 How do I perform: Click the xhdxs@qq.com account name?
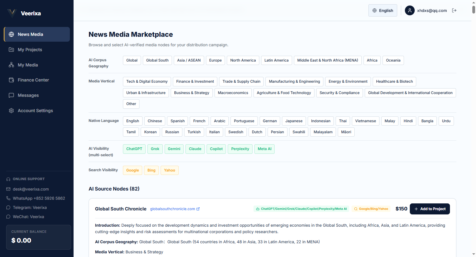click(432, 10)
